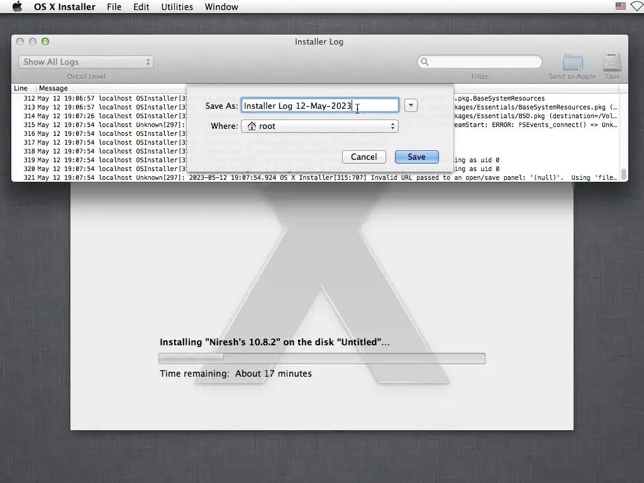Screen dimensions: 644x483
Task: Open the OS X Installer menu
Action: [x=65, y=7]
